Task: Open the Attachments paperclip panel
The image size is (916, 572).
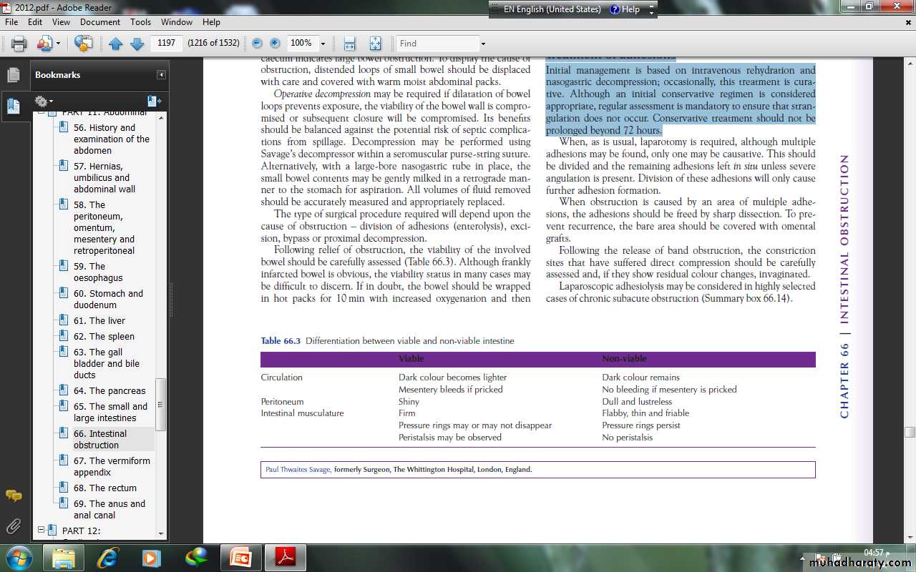Action: point(13,527)
